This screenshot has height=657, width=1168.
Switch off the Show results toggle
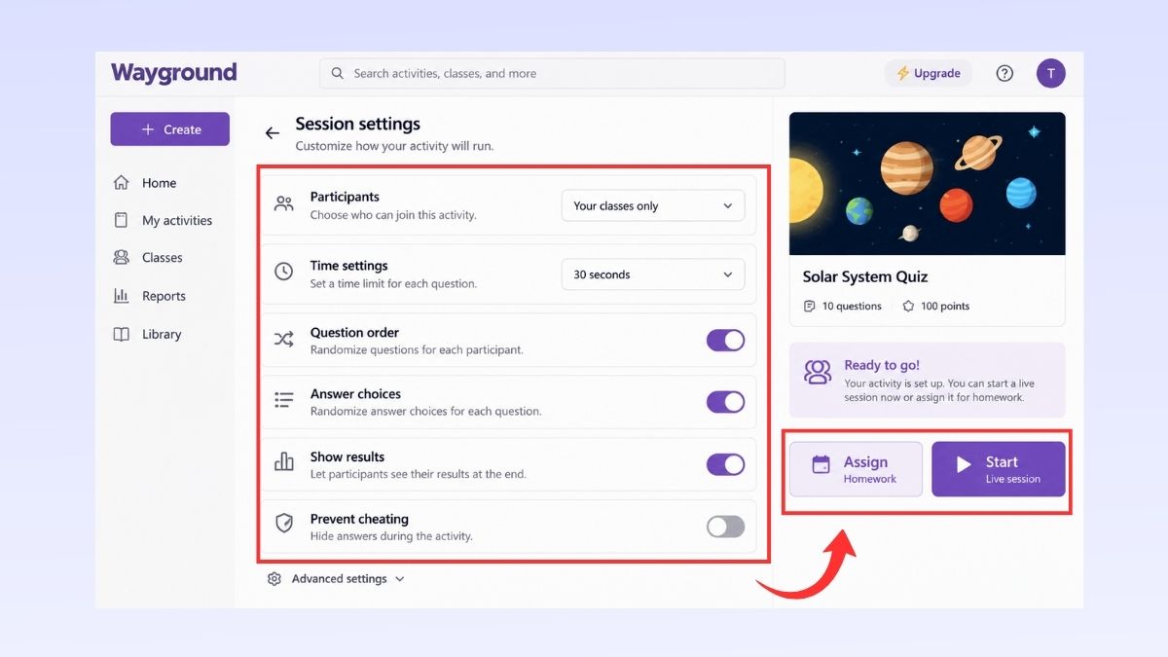[725, 464]
